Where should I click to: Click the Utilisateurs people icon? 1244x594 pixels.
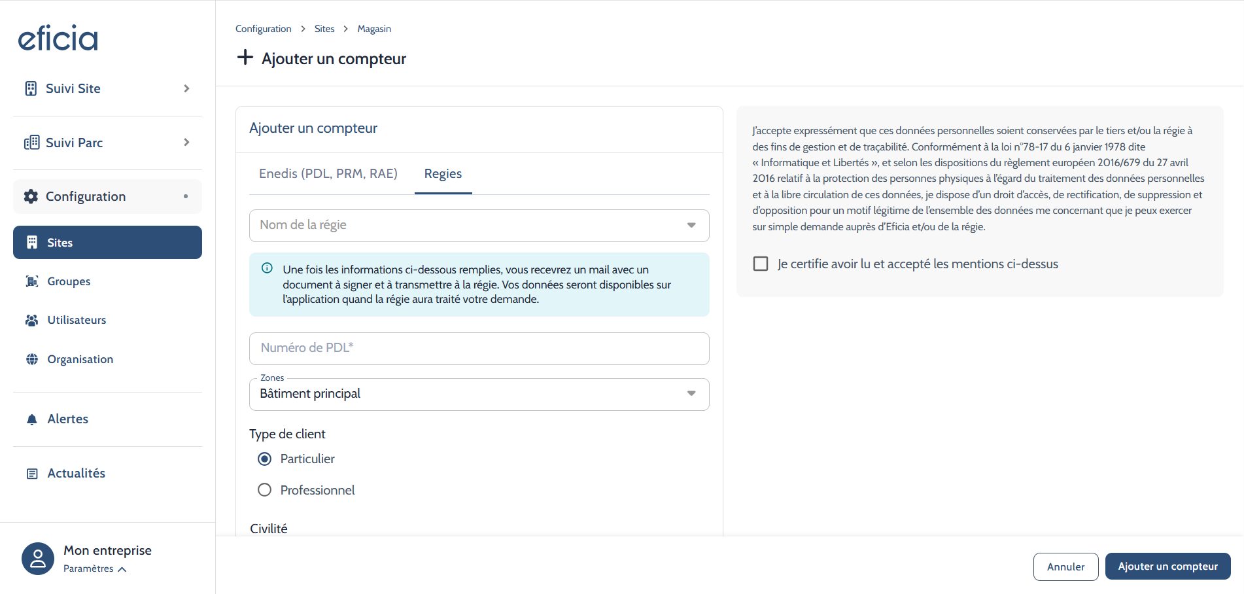coord(31,321)
